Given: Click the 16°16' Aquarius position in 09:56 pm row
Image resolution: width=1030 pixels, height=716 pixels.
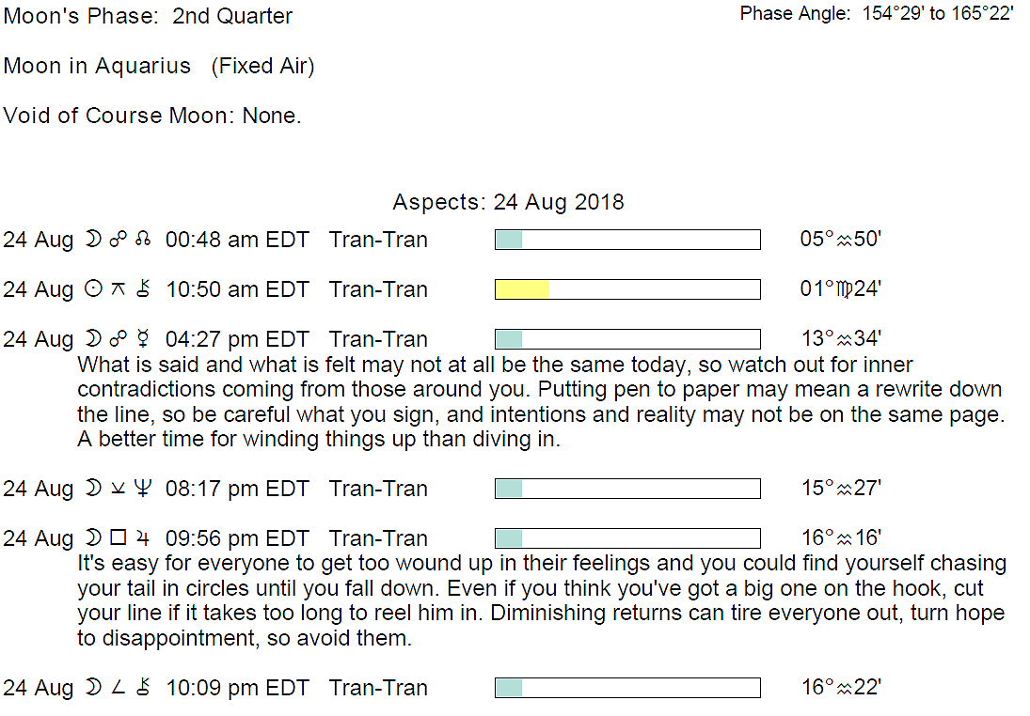Looking at the screenshot, I should pos(840,538).
